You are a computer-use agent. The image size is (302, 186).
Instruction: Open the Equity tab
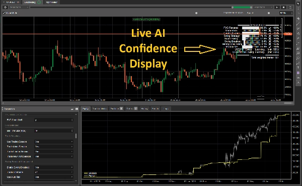pos(86,109)
